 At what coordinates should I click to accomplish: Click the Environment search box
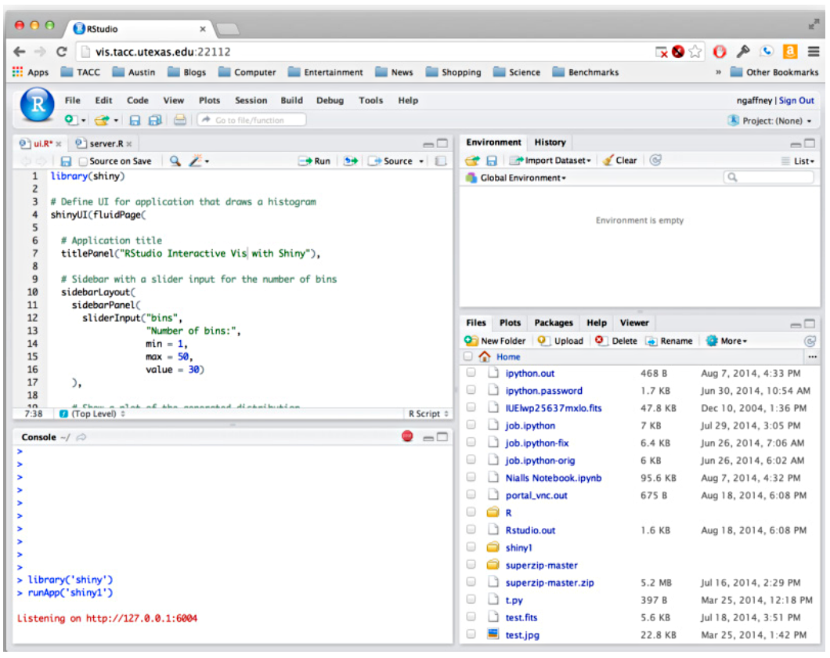(768, 177)
